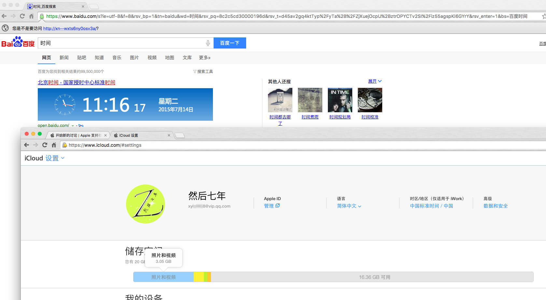Switch to the 图片 search tab
The image size is (546, 300).
coord(134,58)
